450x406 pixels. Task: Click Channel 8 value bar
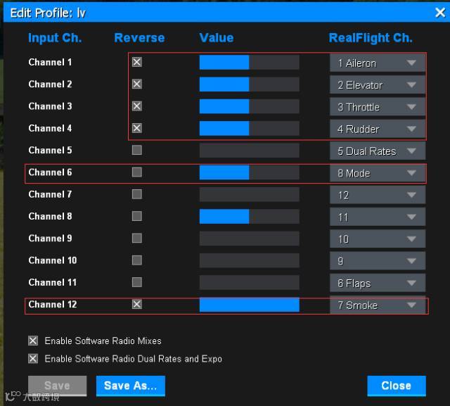point(249,217)
